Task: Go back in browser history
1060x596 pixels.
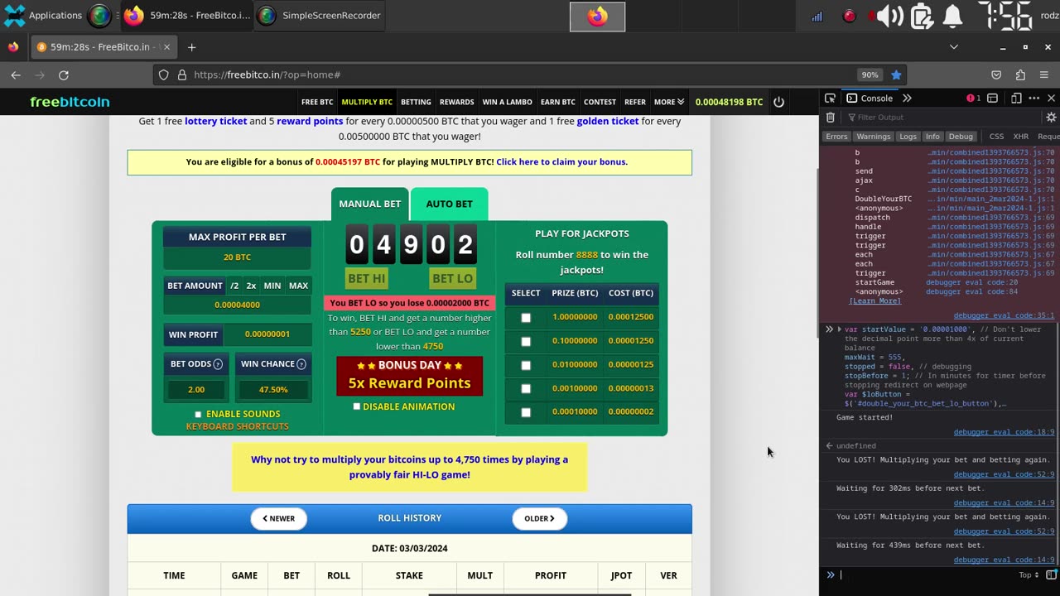Action: (x=16, y=74)
